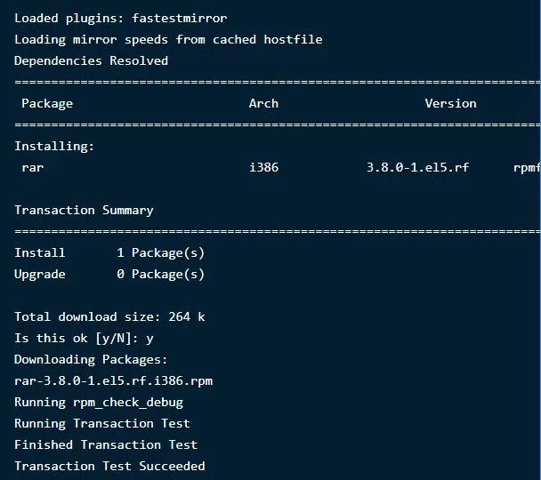Click the 'i386' architecture value
This screenshot has height=480, width=541.
coord(263,167)
